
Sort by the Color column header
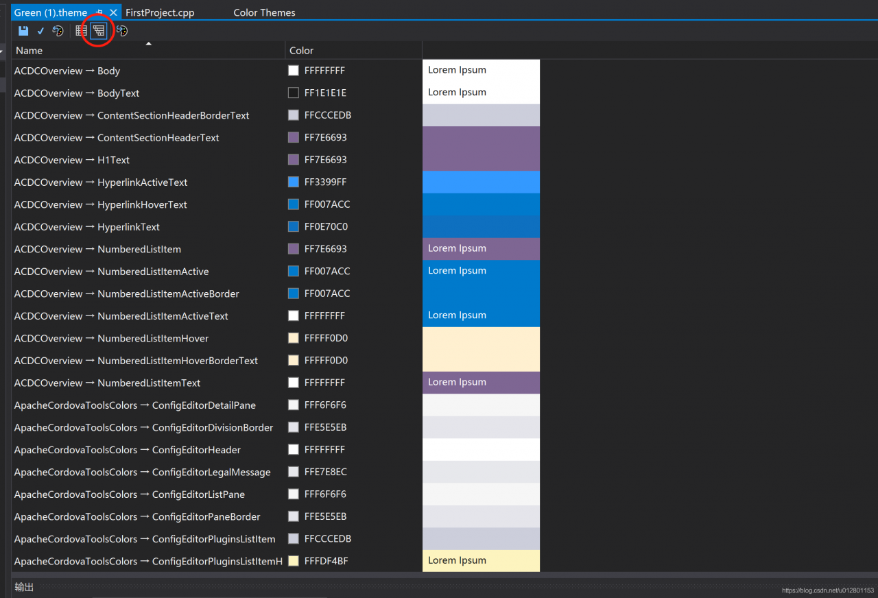pyautogui.click(x=353, y=50)
